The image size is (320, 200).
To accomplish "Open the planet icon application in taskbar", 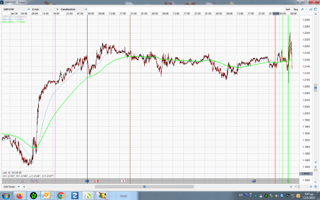I will pyautogui.click(x=102, y=196).
